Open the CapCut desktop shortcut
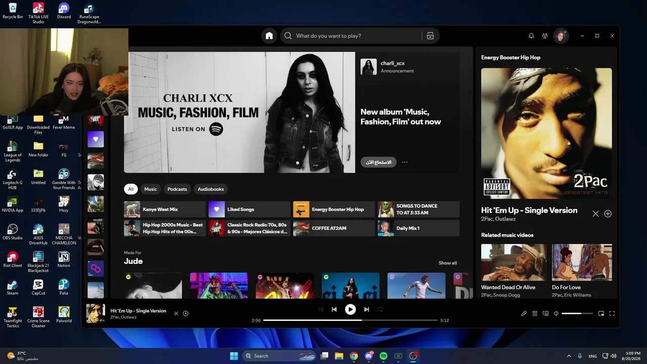 pos(38,287)
